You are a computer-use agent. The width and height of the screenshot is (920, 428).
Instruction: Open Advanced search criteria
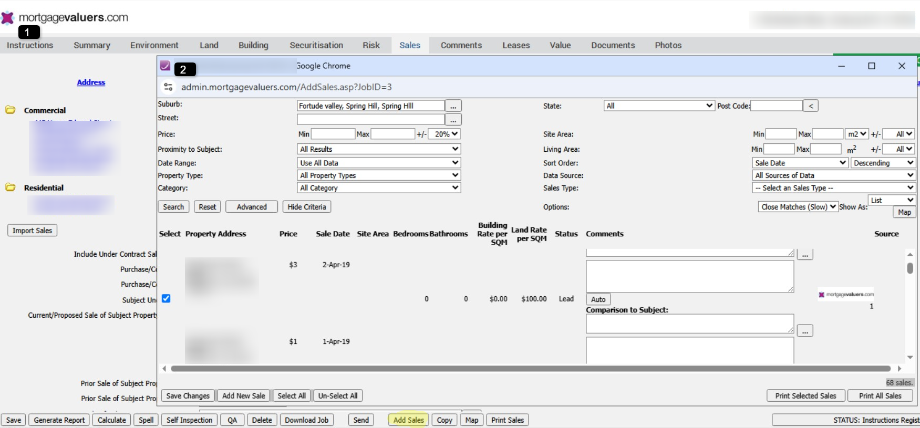coord(252,207)
